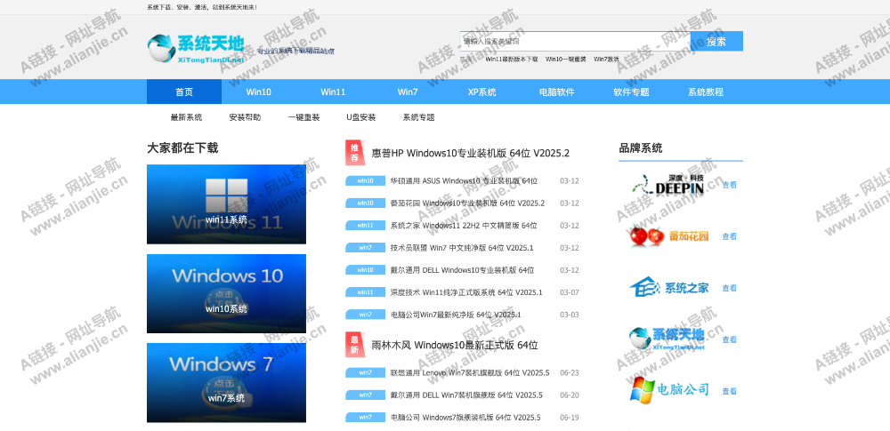Click win10 tag beside 华硕通用 ASUS
Screen dimensions: 890x431
click(366, 181)
